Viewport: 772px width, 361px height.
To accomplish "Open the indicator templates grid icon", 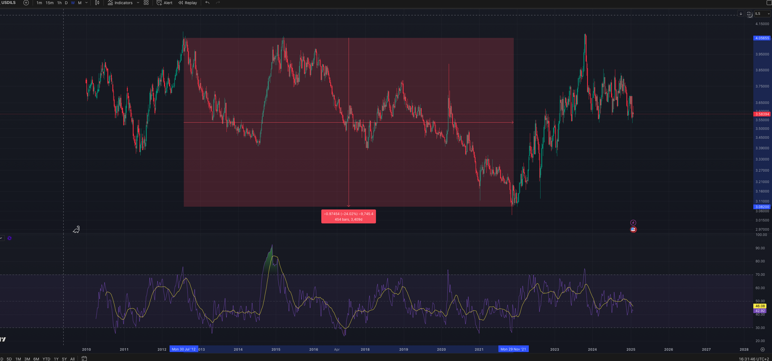I will coord(146,3).
